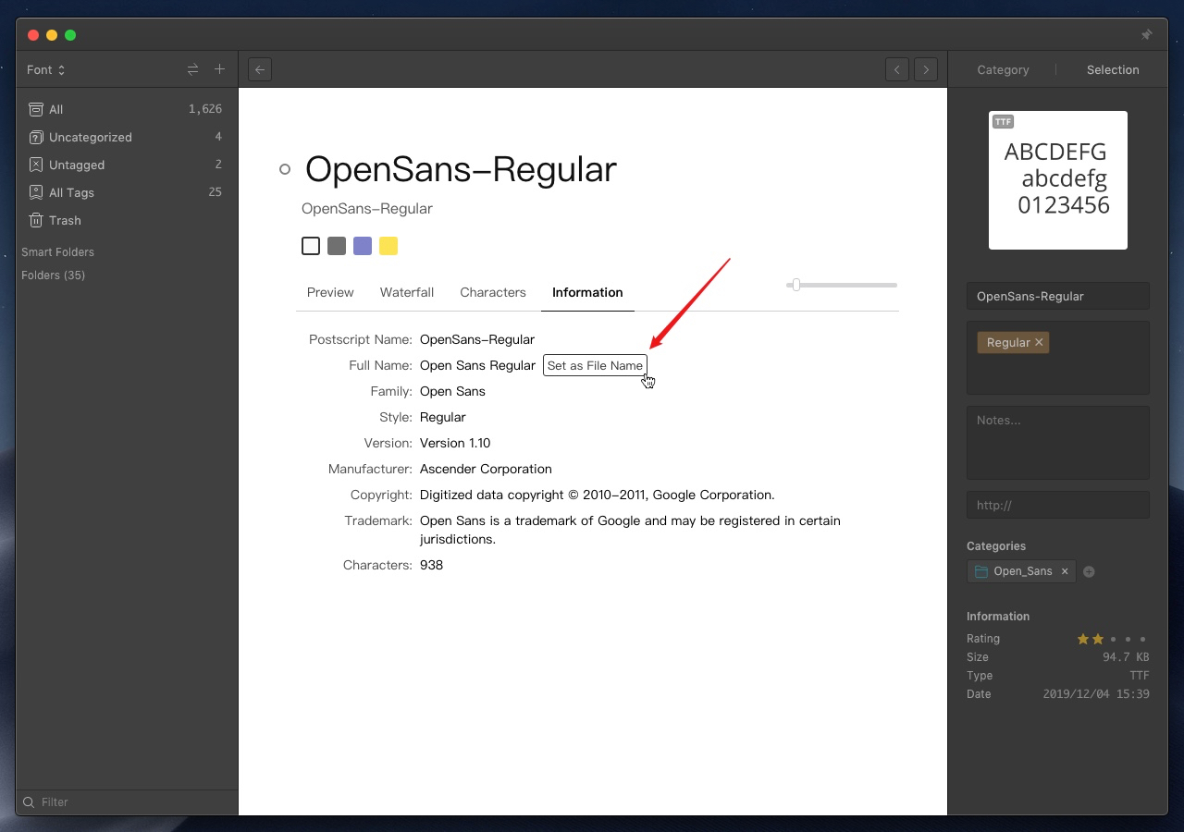Image resolution: width=1184 pixels, height=832 pixels.
Task: Expand the Folders (35) section
Action: (53, 275)
